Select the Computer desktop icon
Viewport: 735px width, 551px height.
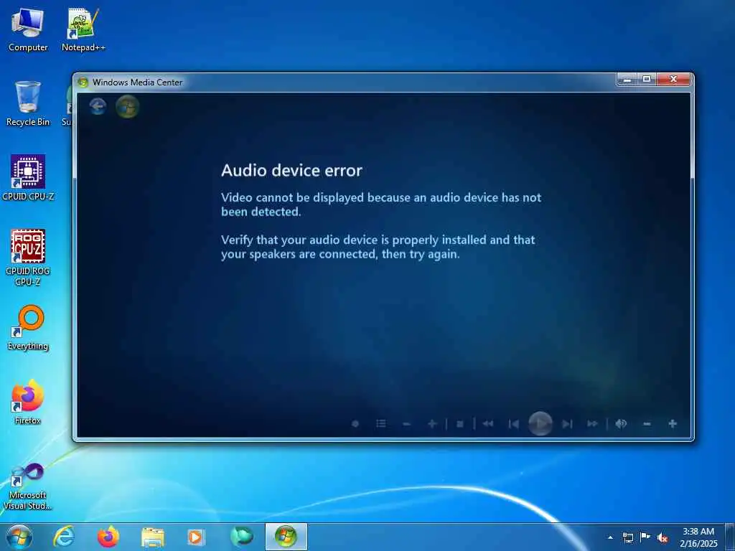click(x=28, y=30)
